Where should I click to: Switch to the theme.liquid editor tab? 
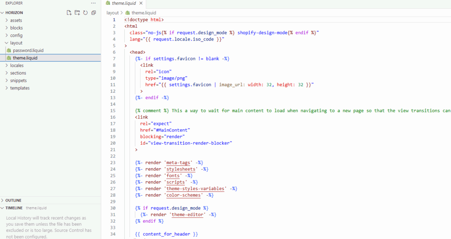(124, 3)
